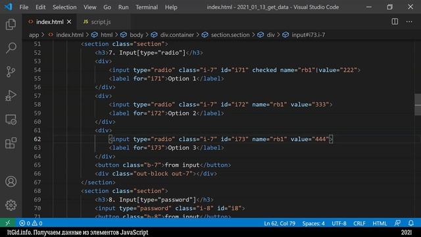Open the Search view in the activity bar
This screenshot has width=421, height=237.
pos(11,48)
